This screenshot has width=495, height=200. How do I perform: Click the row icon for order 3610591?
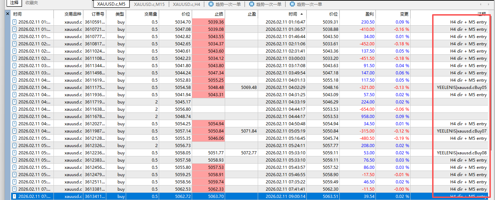coord(15,22)
